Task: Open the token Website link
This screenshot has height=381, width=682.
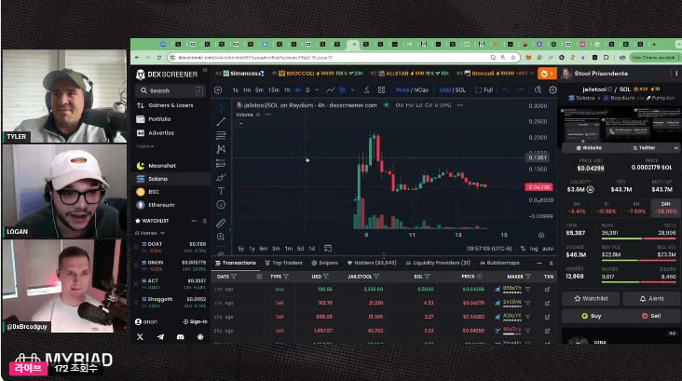Action: (x=589, y=148)
